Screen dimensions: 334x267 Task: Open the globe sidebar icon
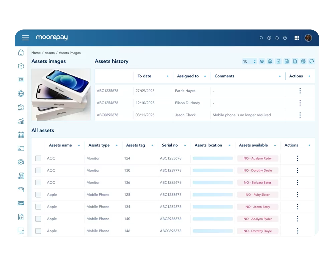(21, 93)
